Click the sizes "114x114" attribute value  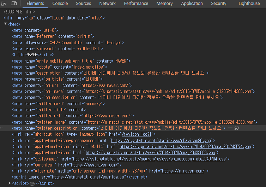pos(95,147)
